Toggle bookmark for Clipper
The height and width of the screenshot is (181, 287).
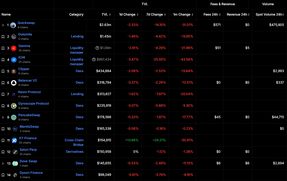3,71
